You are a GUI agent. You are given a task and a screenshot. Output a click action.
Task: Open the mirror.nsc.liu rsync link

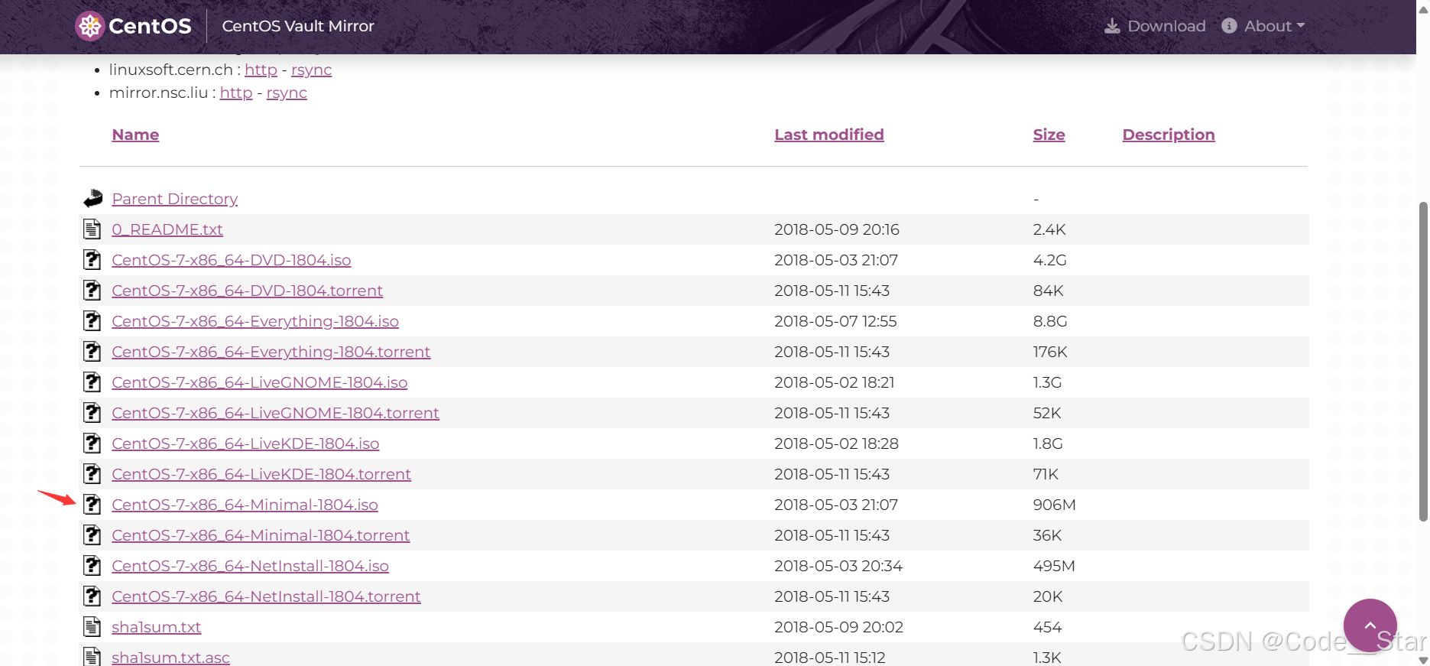(287, 93)
